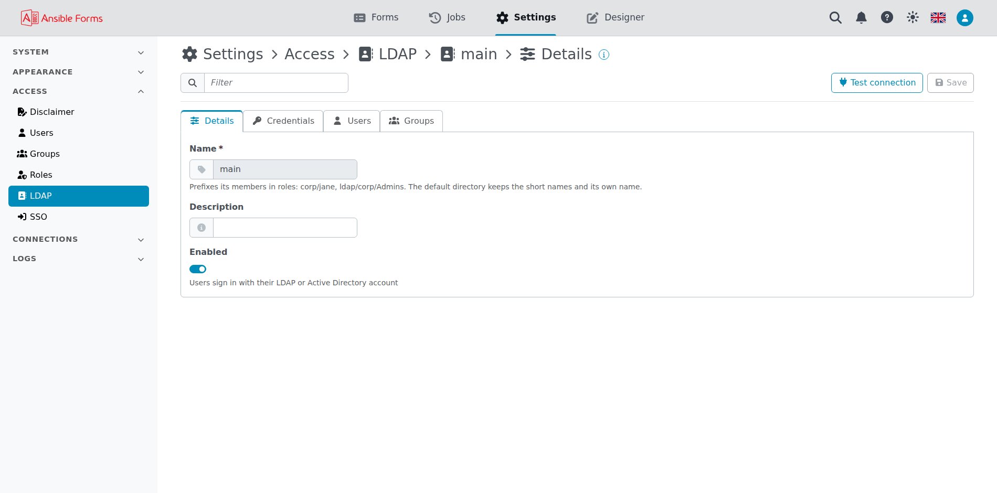Open the Designer top menu
Image resolution: width=997 pixels, height=493 pixels.
click(615, 18)
